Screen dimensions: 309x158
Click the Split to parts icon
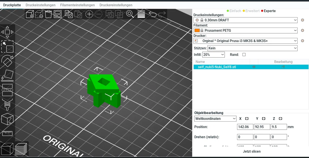click(119, 14)
